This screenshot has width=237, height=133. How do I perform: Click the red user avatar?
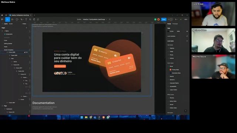(158, 20)
